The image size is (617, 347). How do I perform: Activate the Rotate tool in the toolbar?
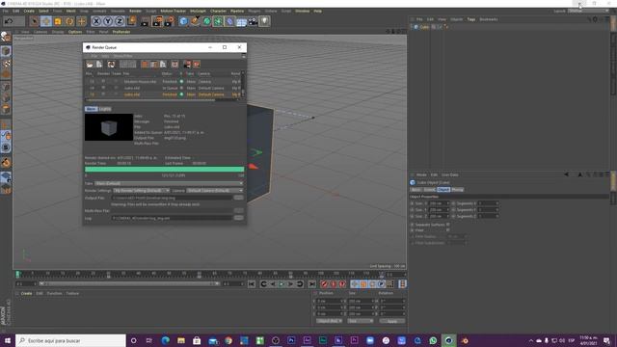(x=69, y=21)
